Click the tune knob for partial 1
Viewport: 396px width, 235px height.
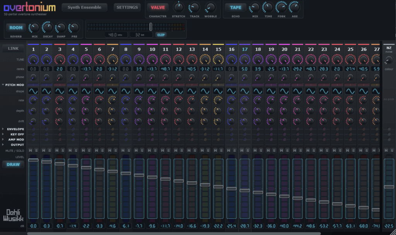[x=33, y=60]
